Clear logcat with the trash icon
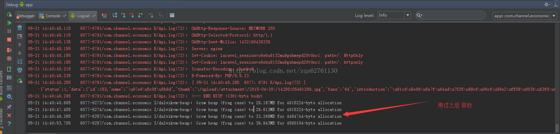Viewport: 560px width, 134px height. click(x=20, y=28)
